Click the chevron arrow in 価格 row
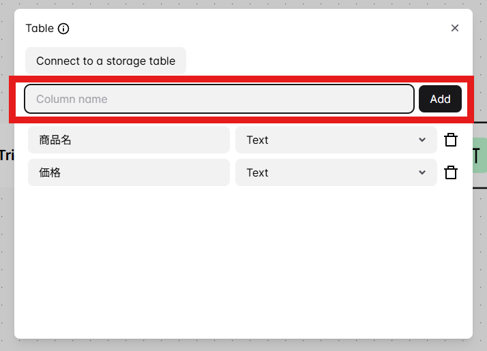The height and width of the screenshot is (351, 487). pyautogui.click(x=422, y=172)
